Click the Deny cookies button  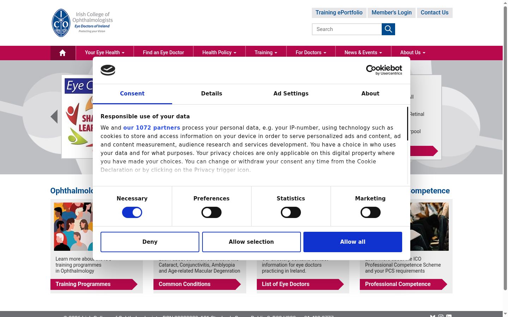(150, 242)
